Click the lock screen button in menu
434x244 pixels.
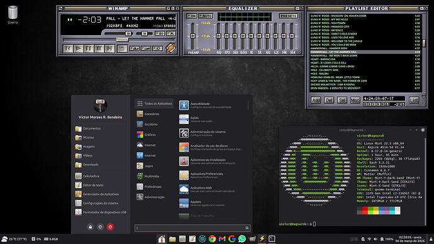tap(90, 227)
